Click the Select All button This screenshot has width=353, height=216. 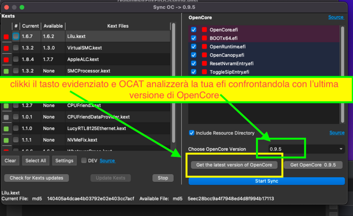click(36, 161)
